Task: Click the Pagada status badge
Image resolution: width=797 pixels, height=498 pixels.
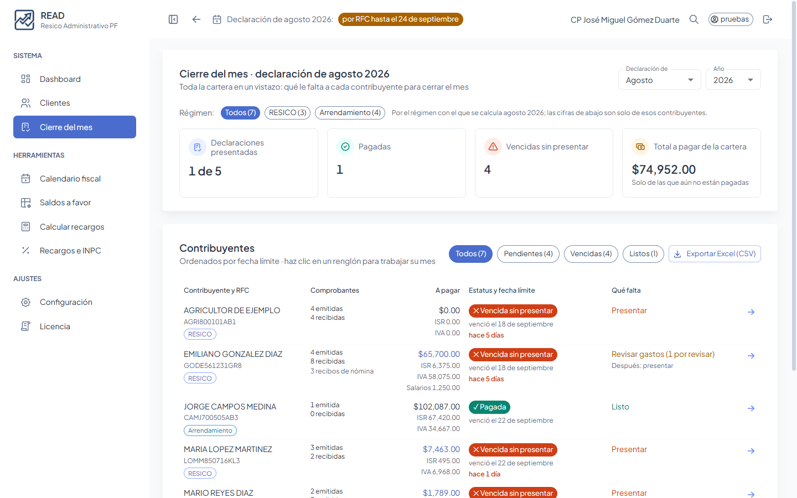Action: (x=489, y=407)
